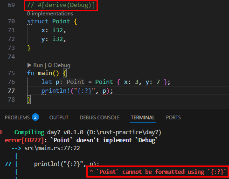Screen dimensions: 229x179
Task: Click the commented derive(Debug) line
Action: [61, 5]
